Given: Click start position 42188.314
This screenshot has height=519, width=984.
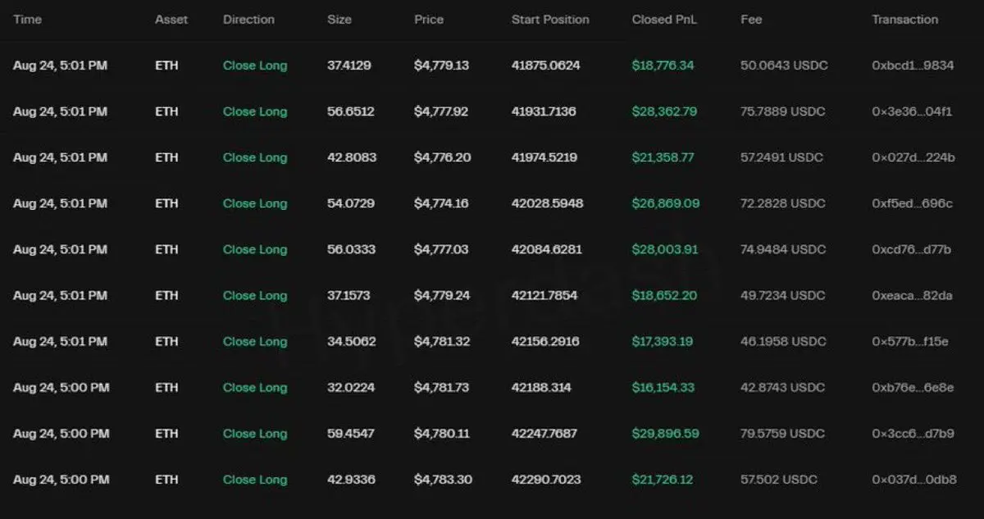Looking at the screenshot, I should (x=541, y=387).
